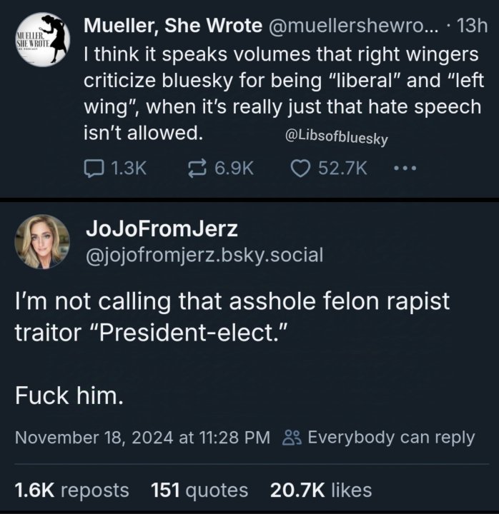Viewport: 499px width, 514px height.
Task: View the 1.6K reposts list
Action: point(72,490)
